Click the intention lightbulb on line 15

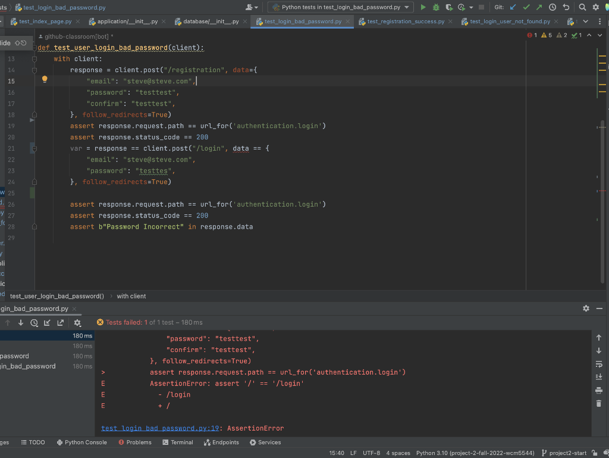tap(44, 79)
